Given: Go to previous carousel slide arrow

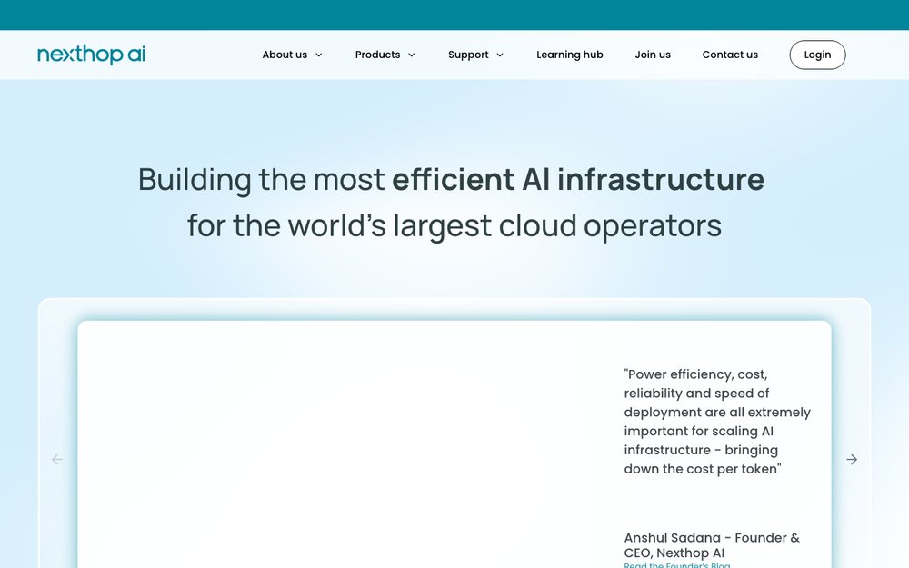Looking at the screenshot, I should (57, 460).
